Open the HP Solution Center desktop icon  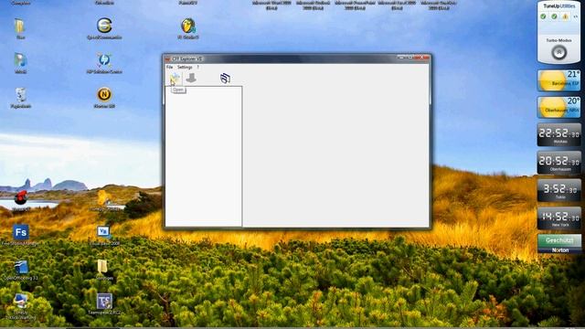coord(104,59)
